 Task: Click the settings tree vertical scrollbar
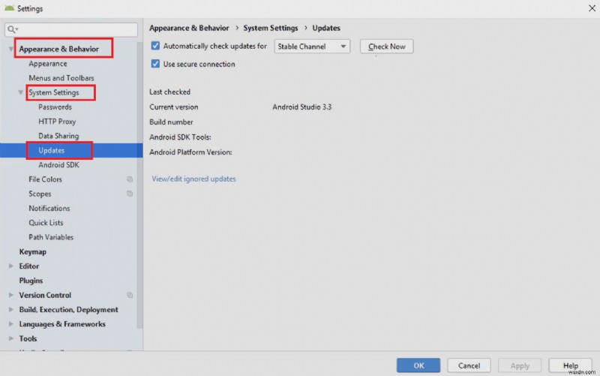click(x=139, y=184)
